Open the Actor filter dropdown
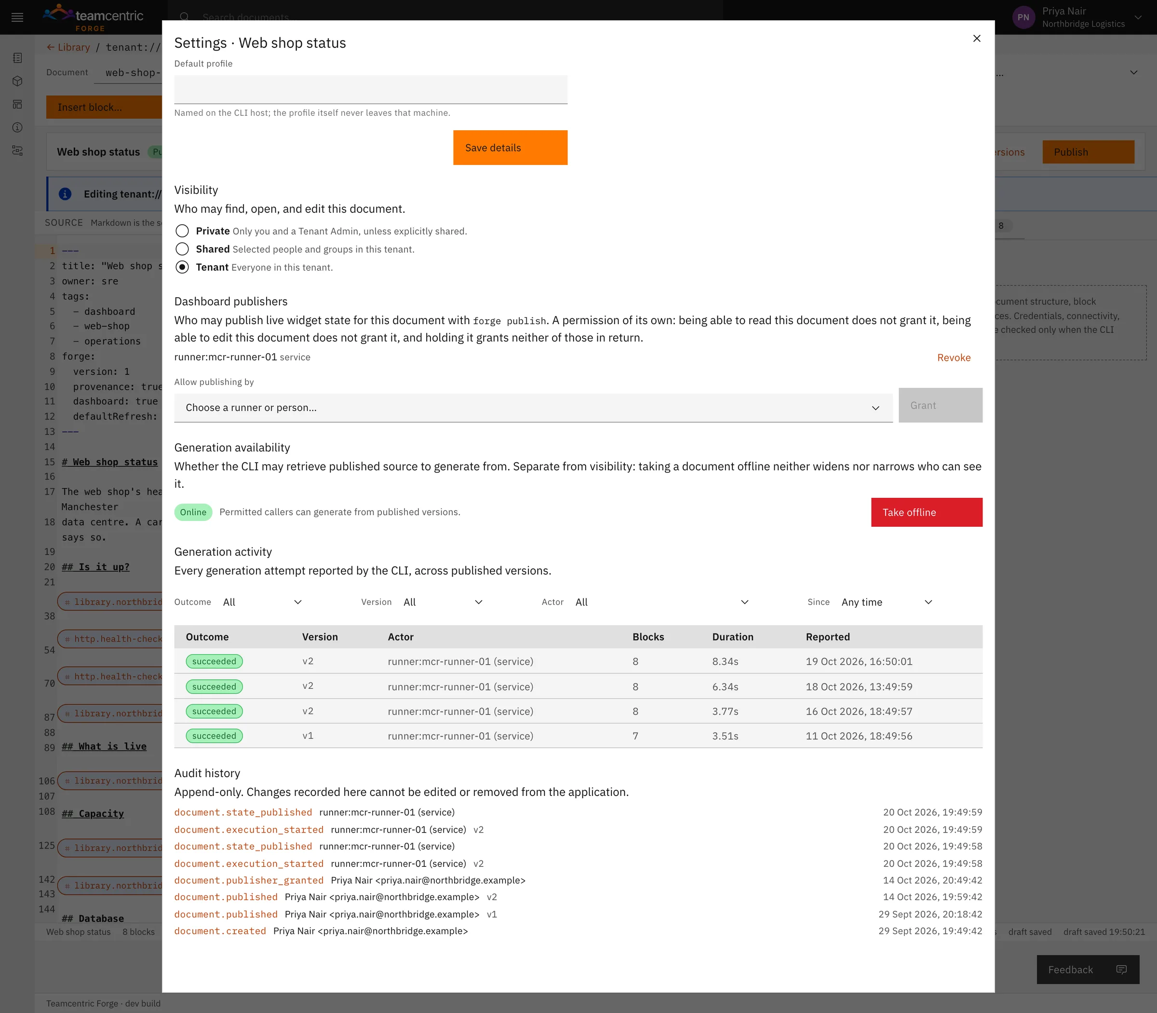The image size is (1157, 1013). (661, 602)
